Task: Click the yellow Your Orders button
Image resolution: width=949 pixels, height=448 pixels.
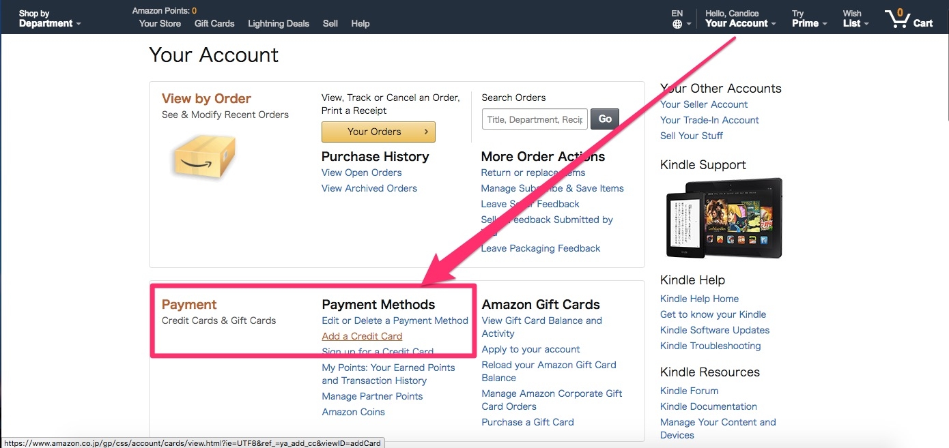Action: [x=378, y=132]
